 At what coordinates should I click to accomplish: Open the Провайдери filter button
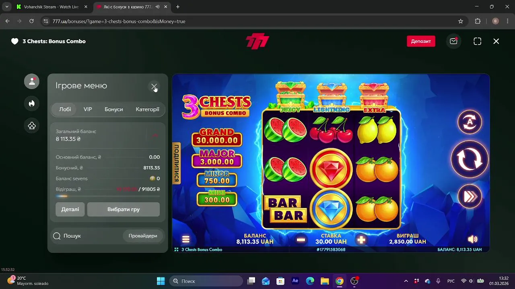click(x=143, y=236)
